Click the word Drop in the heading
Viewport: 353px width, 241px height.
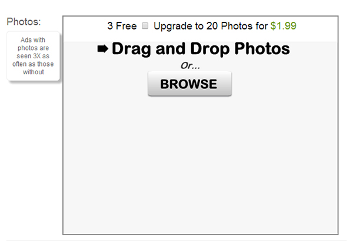point(211,49)
